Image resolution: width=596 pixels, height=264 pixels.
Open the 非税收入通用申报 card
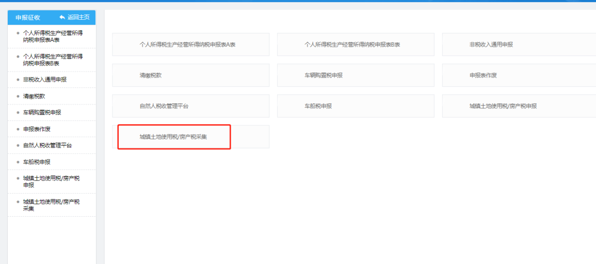(519, 45)
